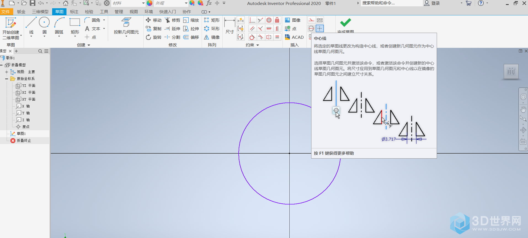Apply the Fix (lock) constraint
Image resolution: width=528 pixels, height=238 pixels.
coord(277,20)
